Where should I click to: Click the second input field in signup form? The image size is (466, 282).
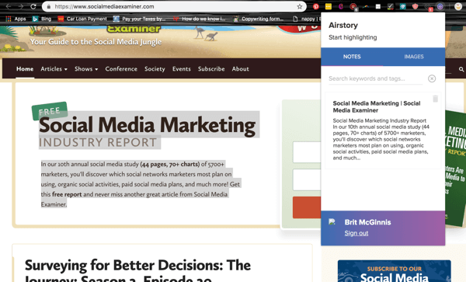click(x=307, y=179)
